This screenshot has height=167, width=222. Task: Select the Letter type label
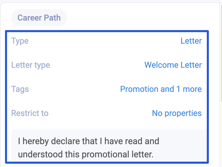point(31,65)
